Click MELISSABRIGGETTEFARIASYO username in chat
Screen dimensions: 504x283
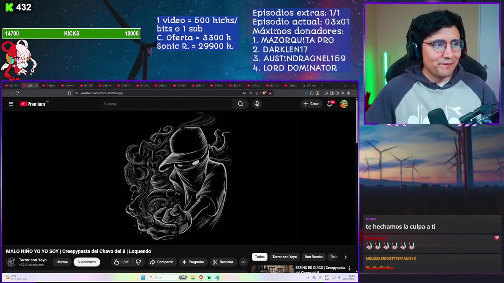(391, 259)
